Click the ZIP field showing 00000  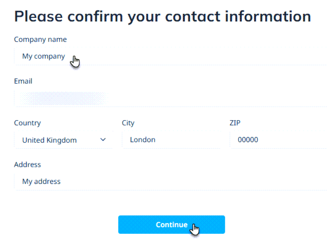coord(279,140)
